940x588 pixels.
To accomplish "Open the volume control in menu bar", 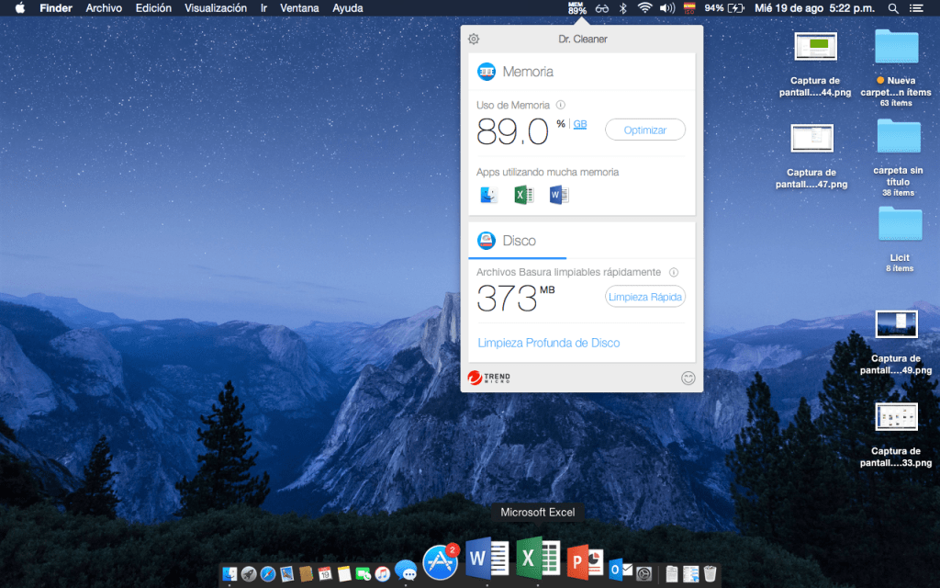I will [667, 8].
